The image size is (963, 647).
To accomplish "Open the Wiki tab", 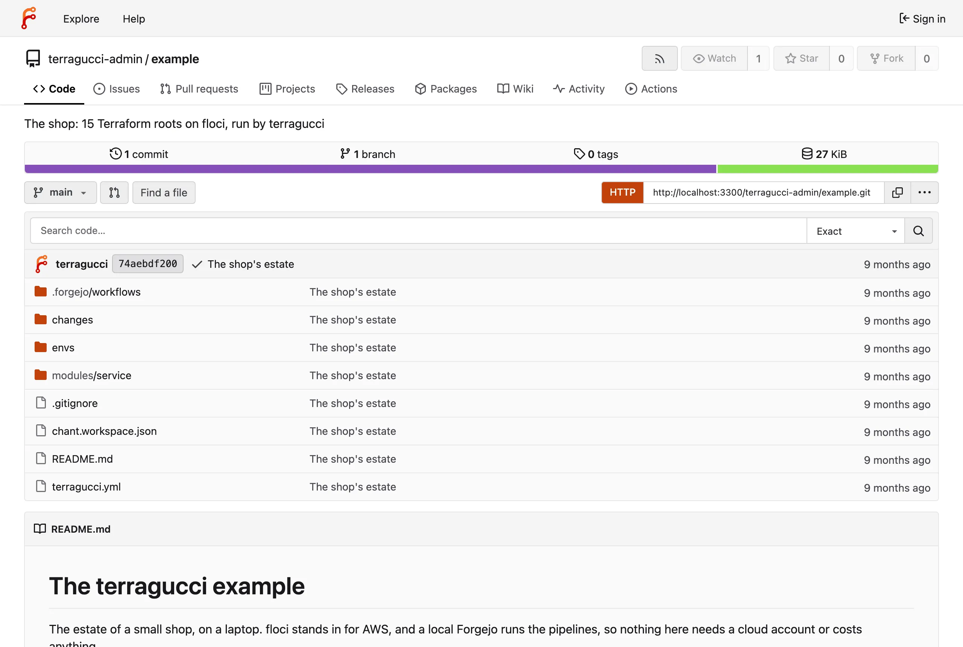I will (x=515, y=89).
